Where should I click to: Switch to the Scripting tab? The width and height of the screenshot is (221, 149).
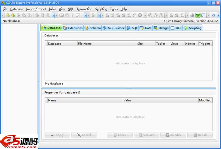(x=193, y=28)
